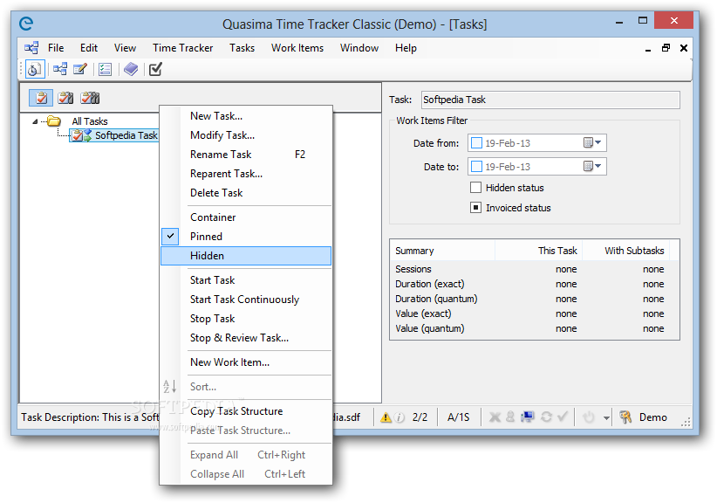Select the second task view filter icon
The width and height of the screenshot is (717, 503).
coord(65,98)
